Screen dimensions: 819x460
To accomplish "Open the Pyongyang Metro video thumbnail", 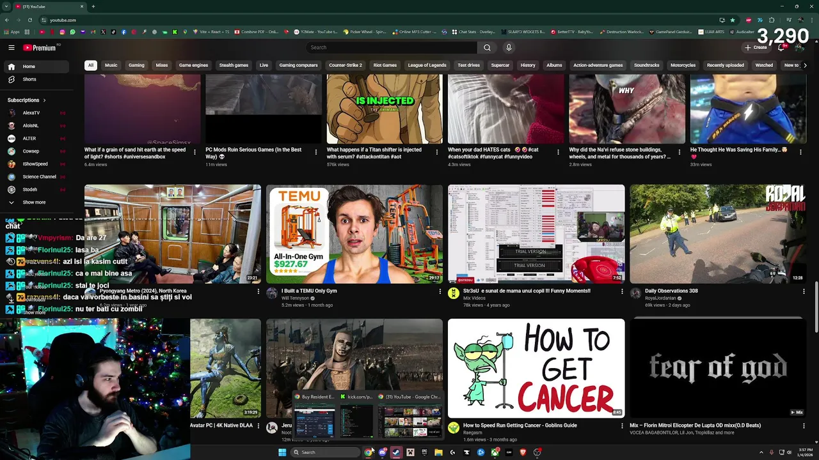I will (x=173, y=234).
